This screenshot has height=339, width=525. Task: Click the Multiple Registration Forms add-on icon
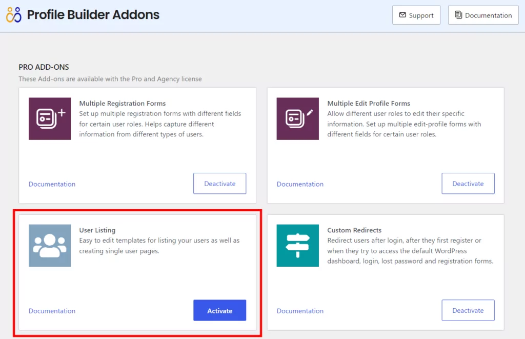[50, 118]
